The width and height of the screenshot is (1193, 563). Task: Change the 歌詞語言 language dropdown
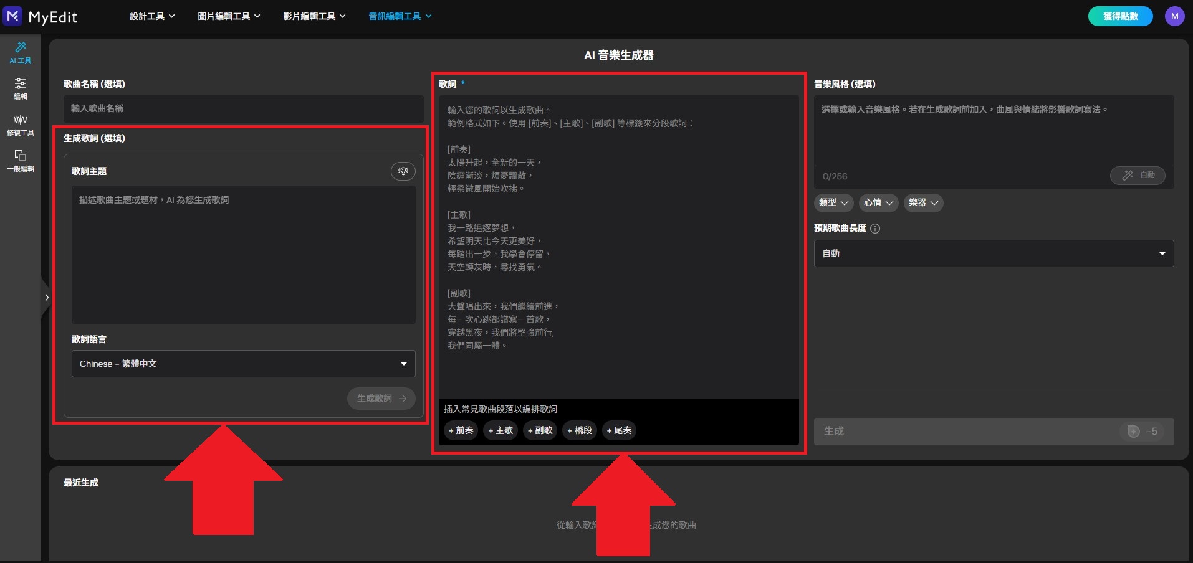click(242, 364)
